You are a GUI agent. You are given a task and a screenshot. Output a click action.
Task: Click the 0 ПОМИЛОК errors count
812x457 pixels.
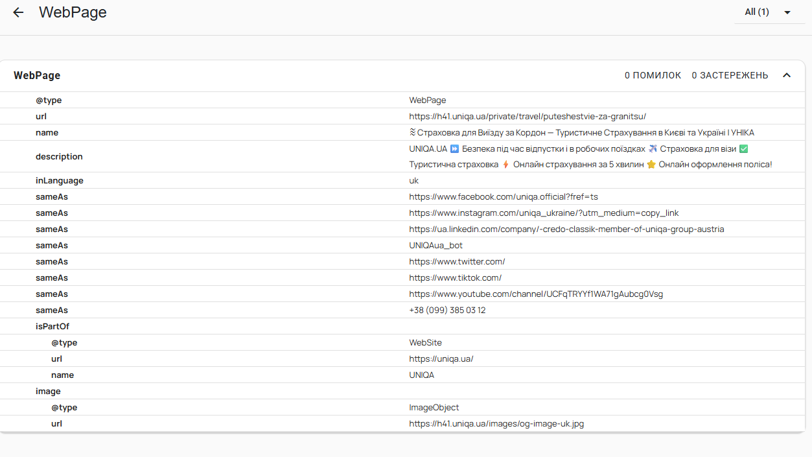pyautogui.click(x=653, y=75)
